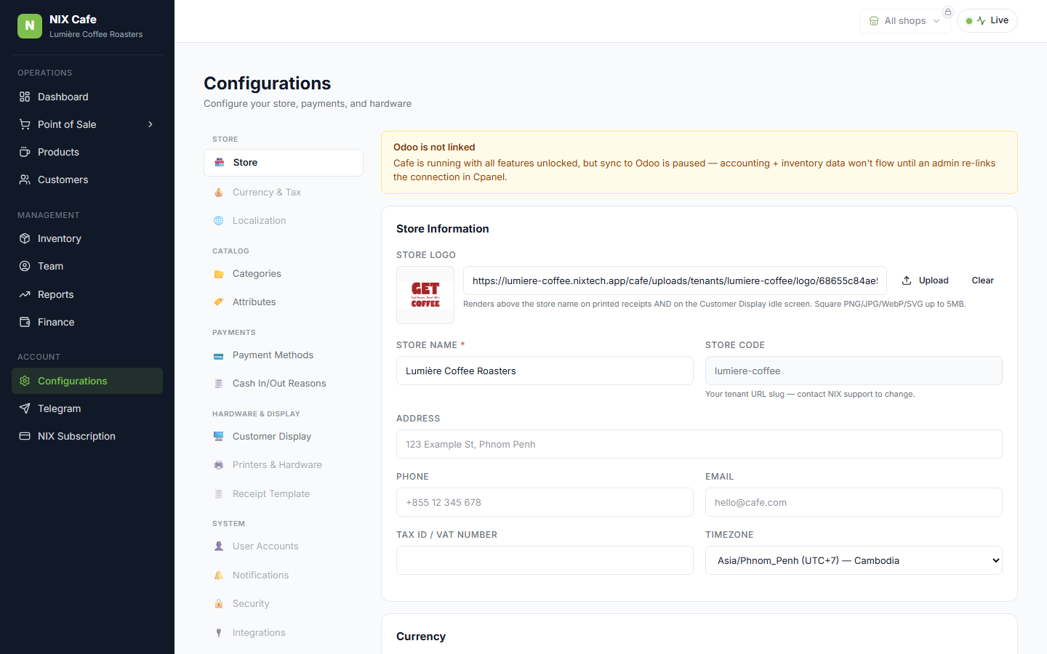Image resolution: width=1047 pixels, height=654 pixels.
Task: Click the Localization globe icon
Action: [219, 220]
